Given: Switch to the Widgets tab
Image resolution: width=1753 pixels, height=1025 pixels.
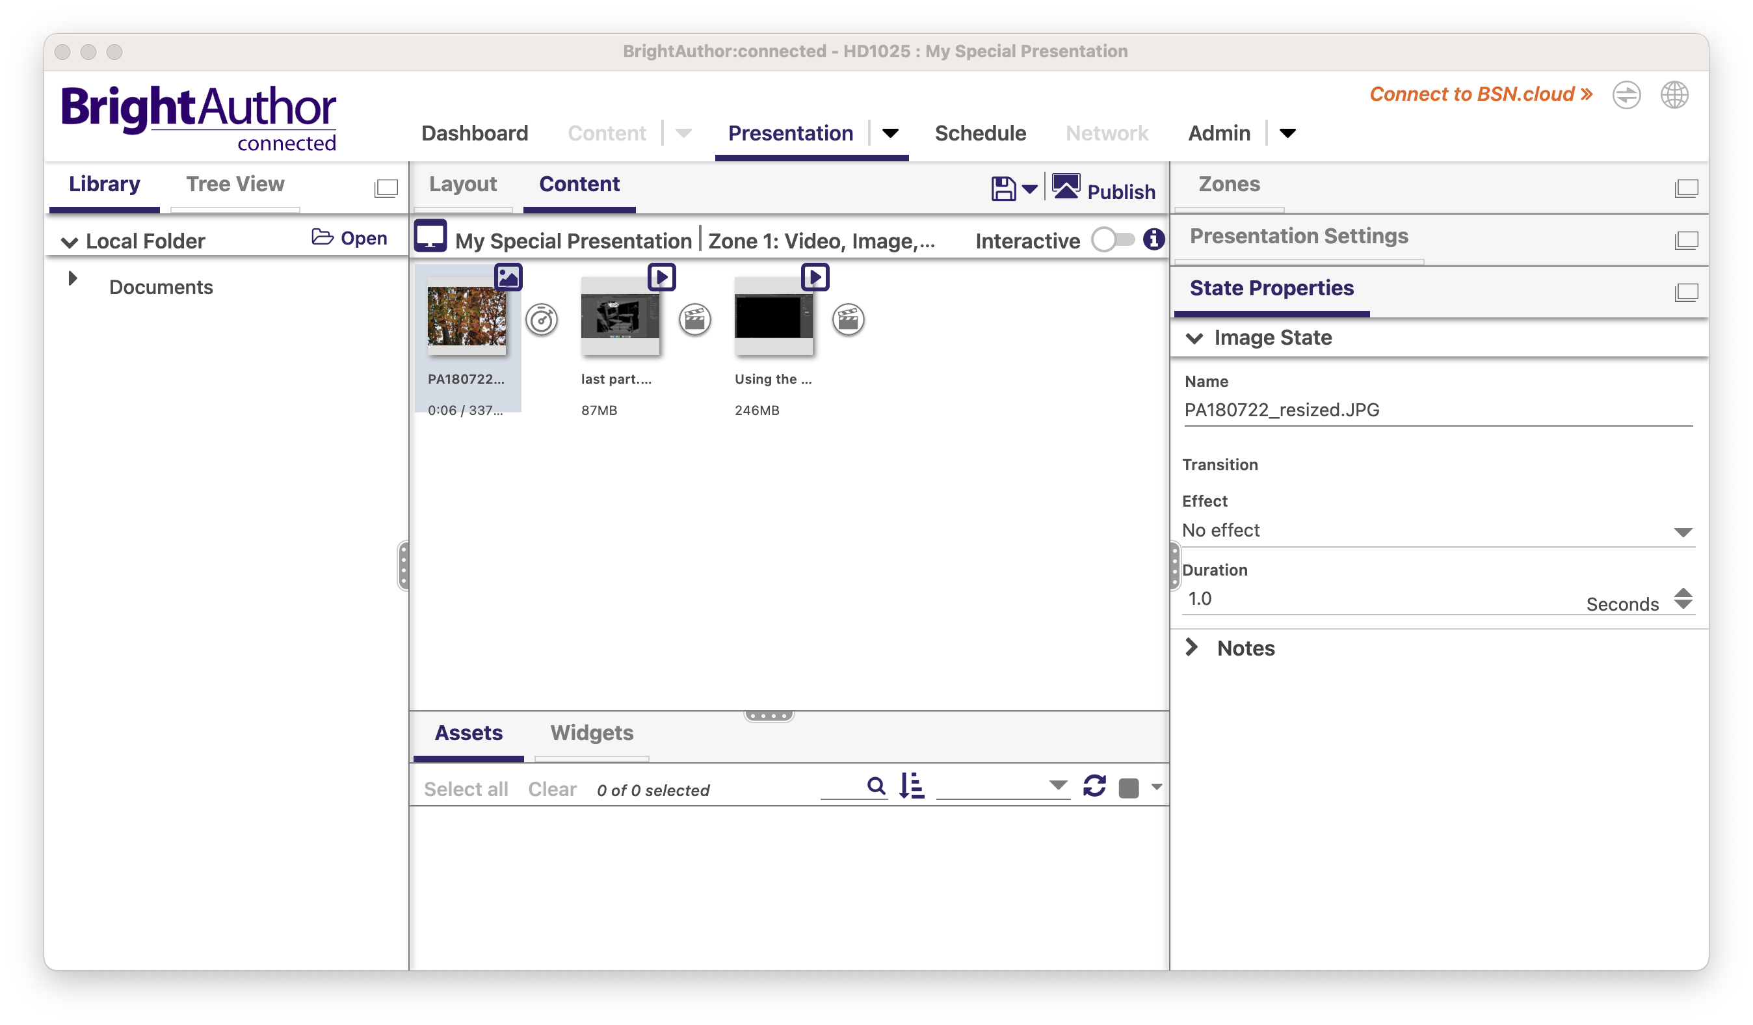Looking at the screenshot, I should coord(592,734).
